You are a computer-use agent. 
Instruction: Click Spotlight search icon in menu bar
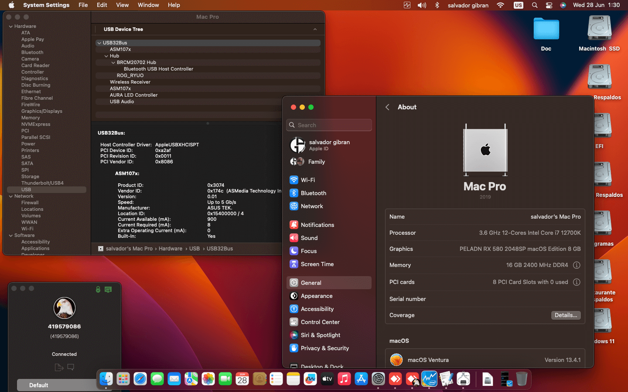coord(535,5)
